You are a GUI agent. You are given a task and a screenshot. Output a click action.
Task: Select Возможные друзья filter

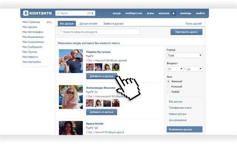pyautogui.click(x=185, y=129)
